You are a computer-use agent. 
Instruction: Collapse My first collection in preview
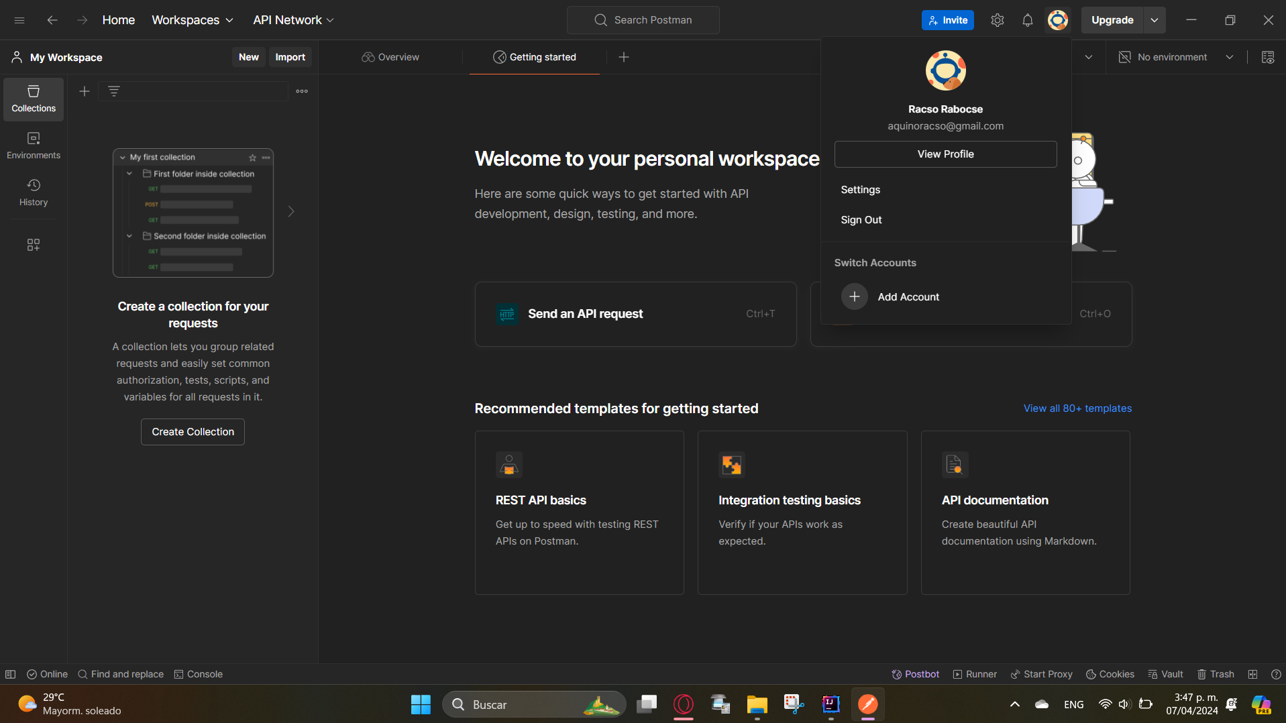[123, 158]
